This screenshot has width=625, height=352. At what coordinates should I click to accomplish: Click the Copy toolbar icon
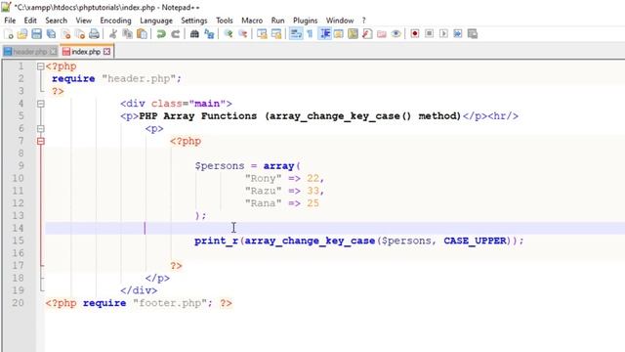coord(128,34)
